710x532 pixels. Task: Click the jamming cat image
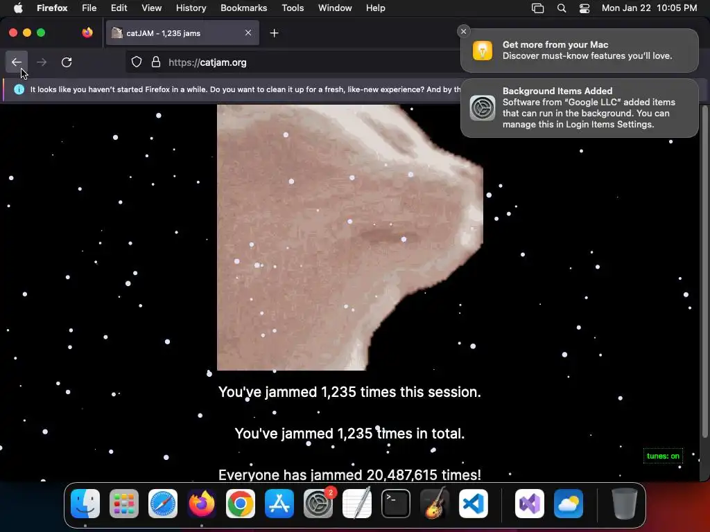pos(350,238)
